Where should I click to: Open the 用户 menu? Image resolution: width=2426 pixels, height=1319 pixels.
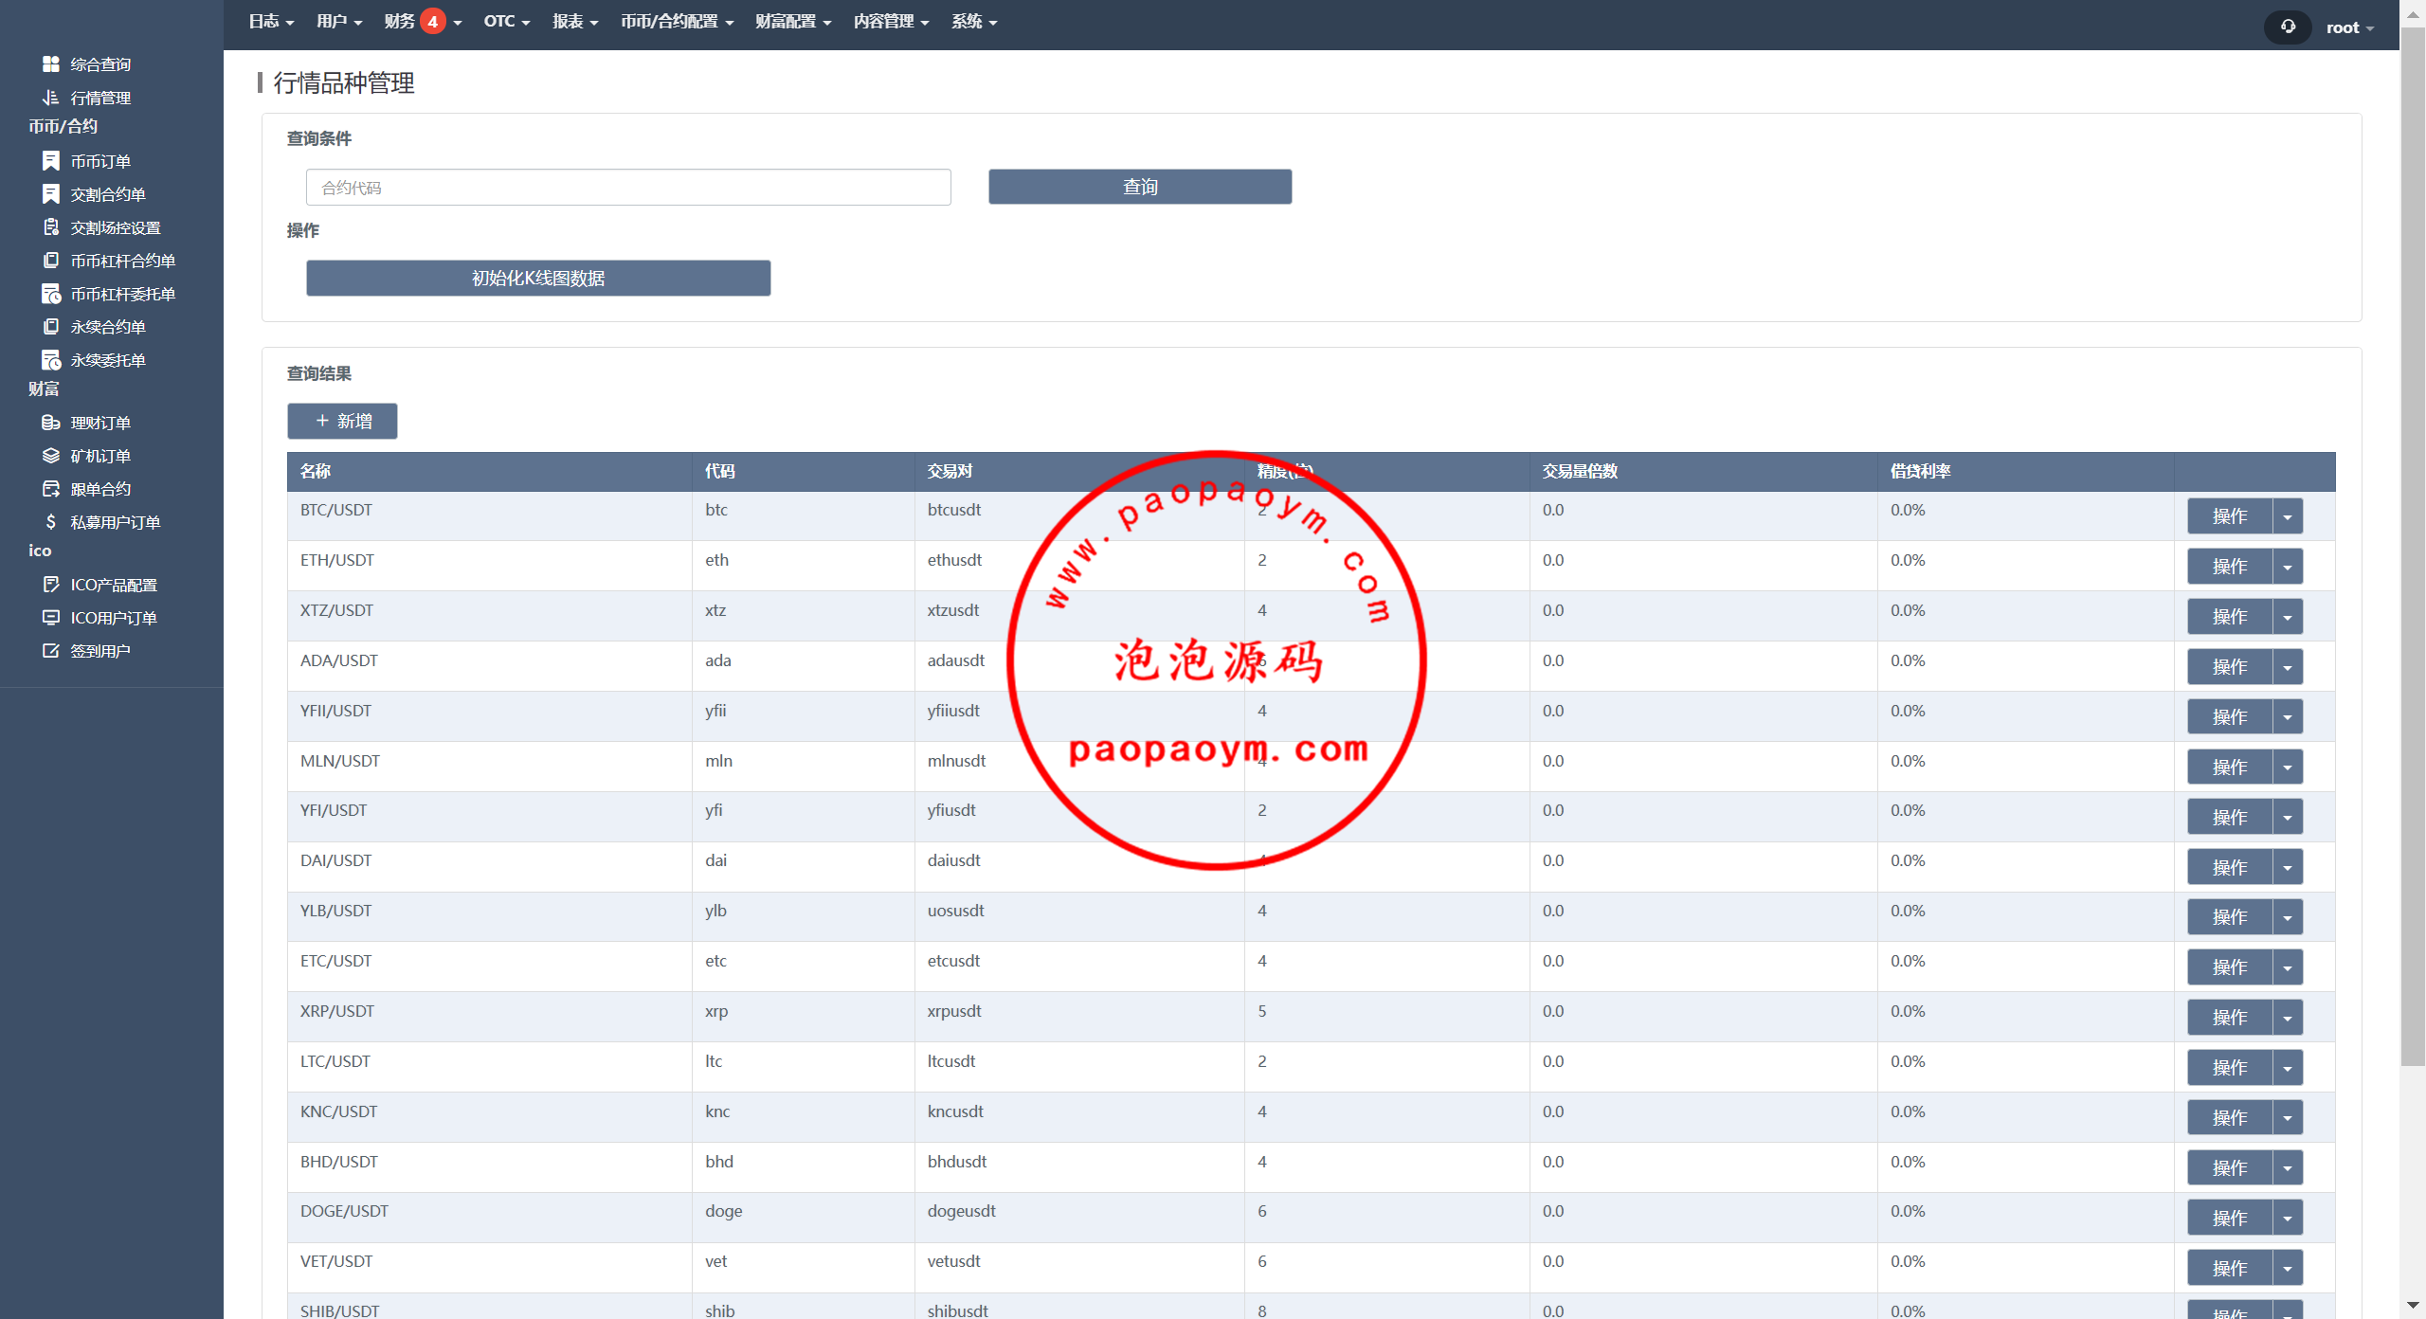click(339, 21)
